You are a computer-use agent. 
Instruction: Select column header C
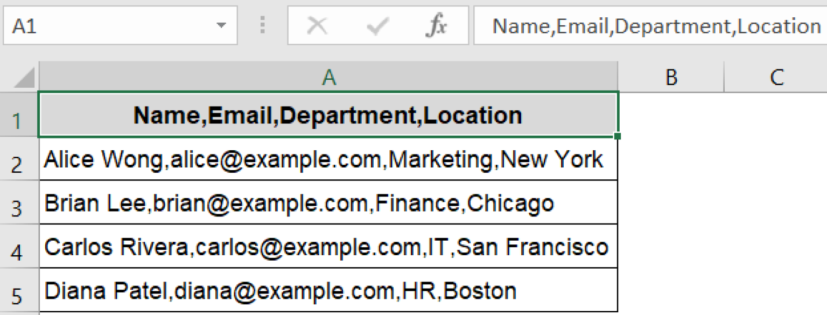(x=777, y=76)
